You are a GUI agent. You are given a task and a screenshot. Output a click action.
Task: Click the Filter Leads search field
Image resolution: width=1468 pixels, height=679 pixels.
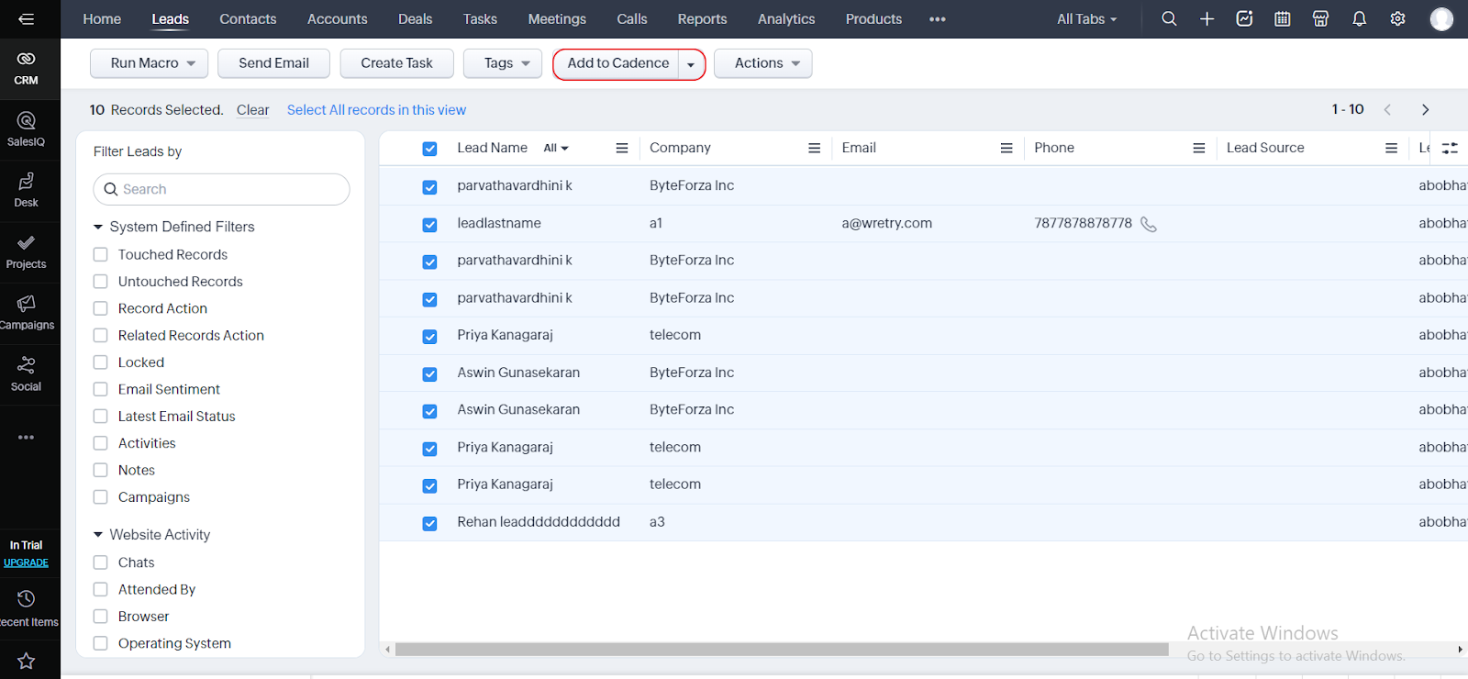(x=221, y=189)
